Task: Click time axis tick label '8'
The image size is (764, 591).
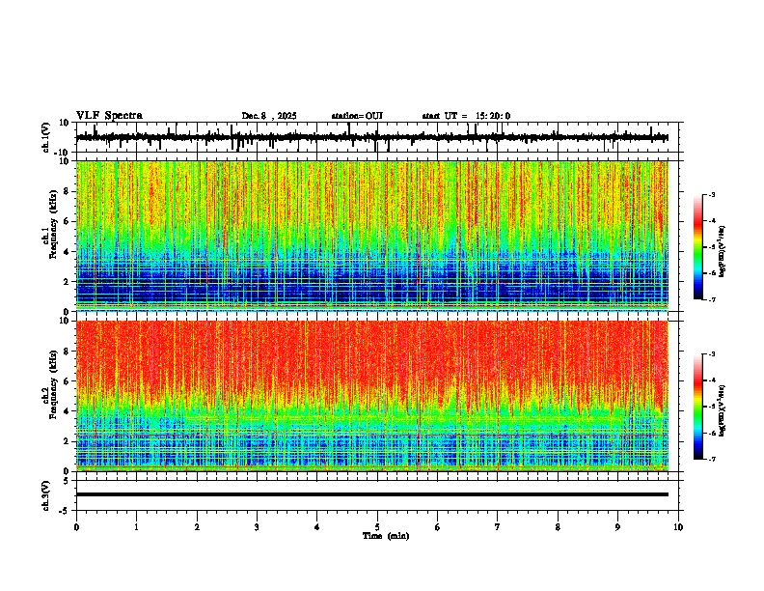Action: coord(558,527)
